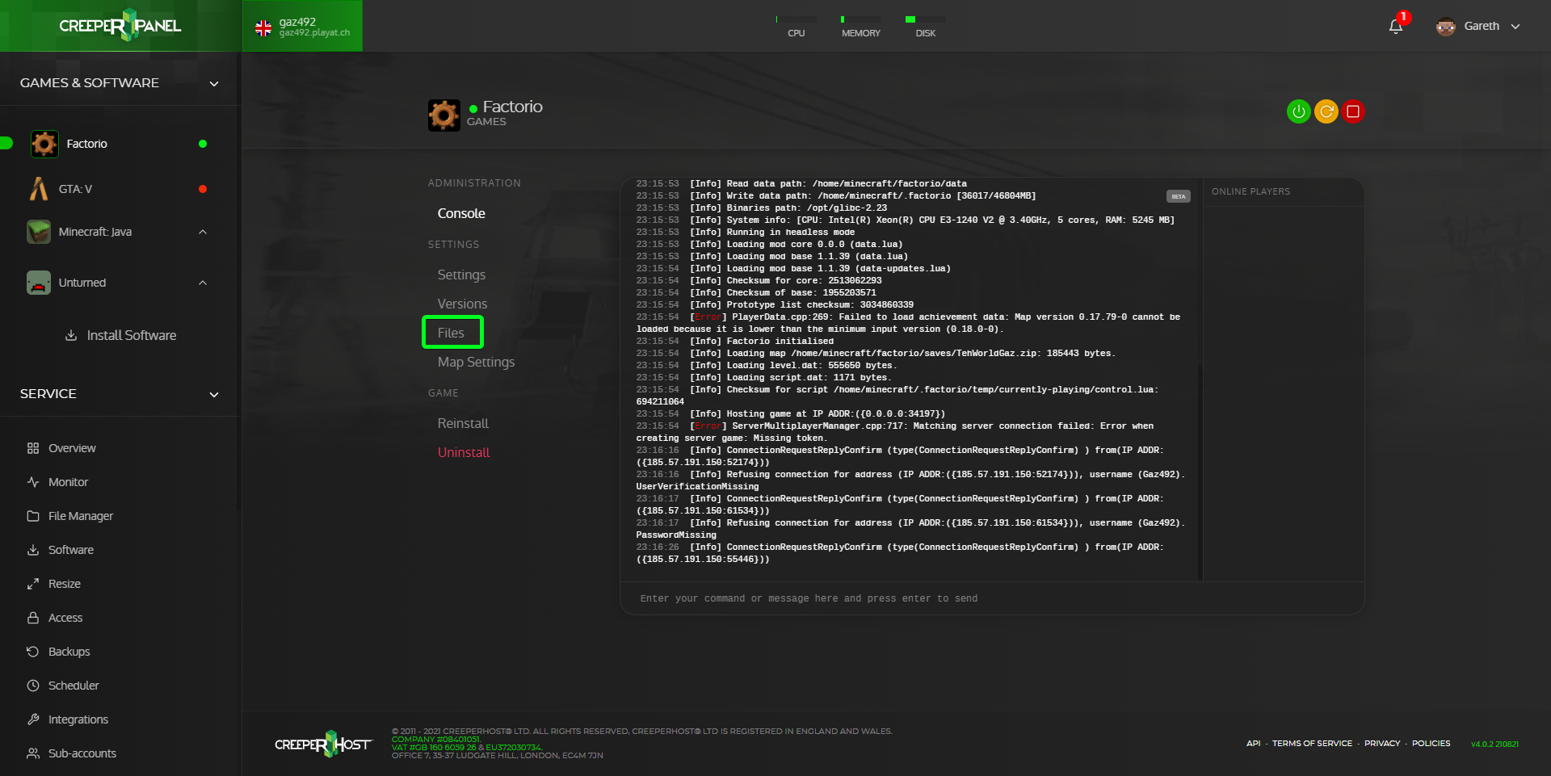Click the Gareth username text
1551x776 pixels.
[x=1482, y=27]
